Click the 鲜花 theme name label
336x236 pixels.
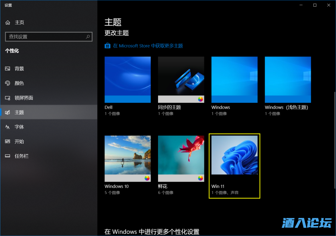(x=163, y=186)
